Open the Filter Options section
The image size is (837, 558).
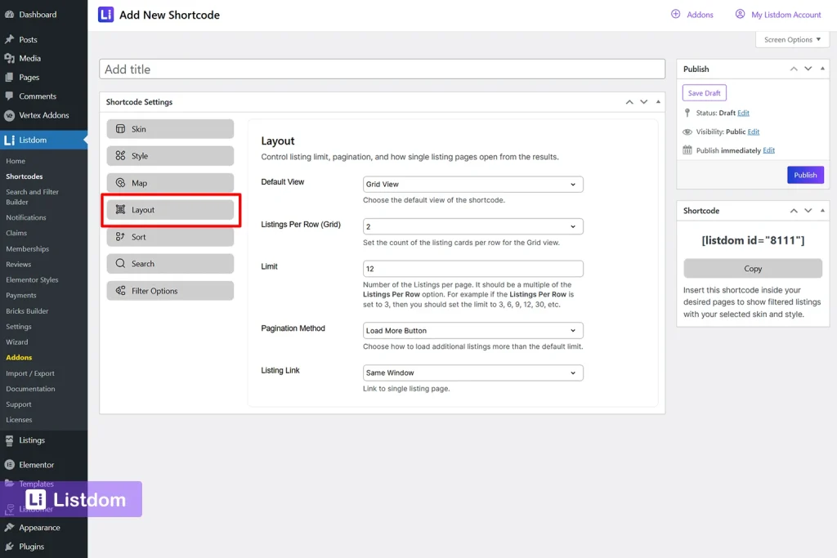(169, 290)
